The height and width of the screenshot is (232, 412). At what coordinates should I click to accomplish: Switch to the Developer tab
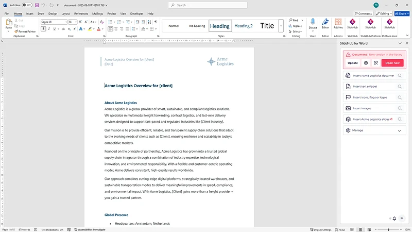pyautogui.click(x=136, y=14)
